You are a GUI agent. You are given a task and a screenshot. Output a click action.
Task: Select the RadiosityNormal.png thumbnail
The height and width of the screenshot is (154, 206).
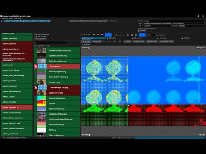click(41, 124)
